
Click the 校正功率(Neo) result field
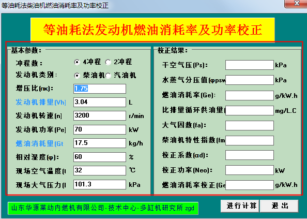[250, 170]
